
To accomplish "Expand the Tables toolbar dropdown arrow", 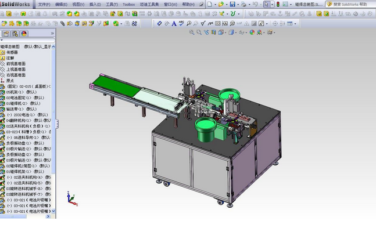I will (x=295, y=24).
